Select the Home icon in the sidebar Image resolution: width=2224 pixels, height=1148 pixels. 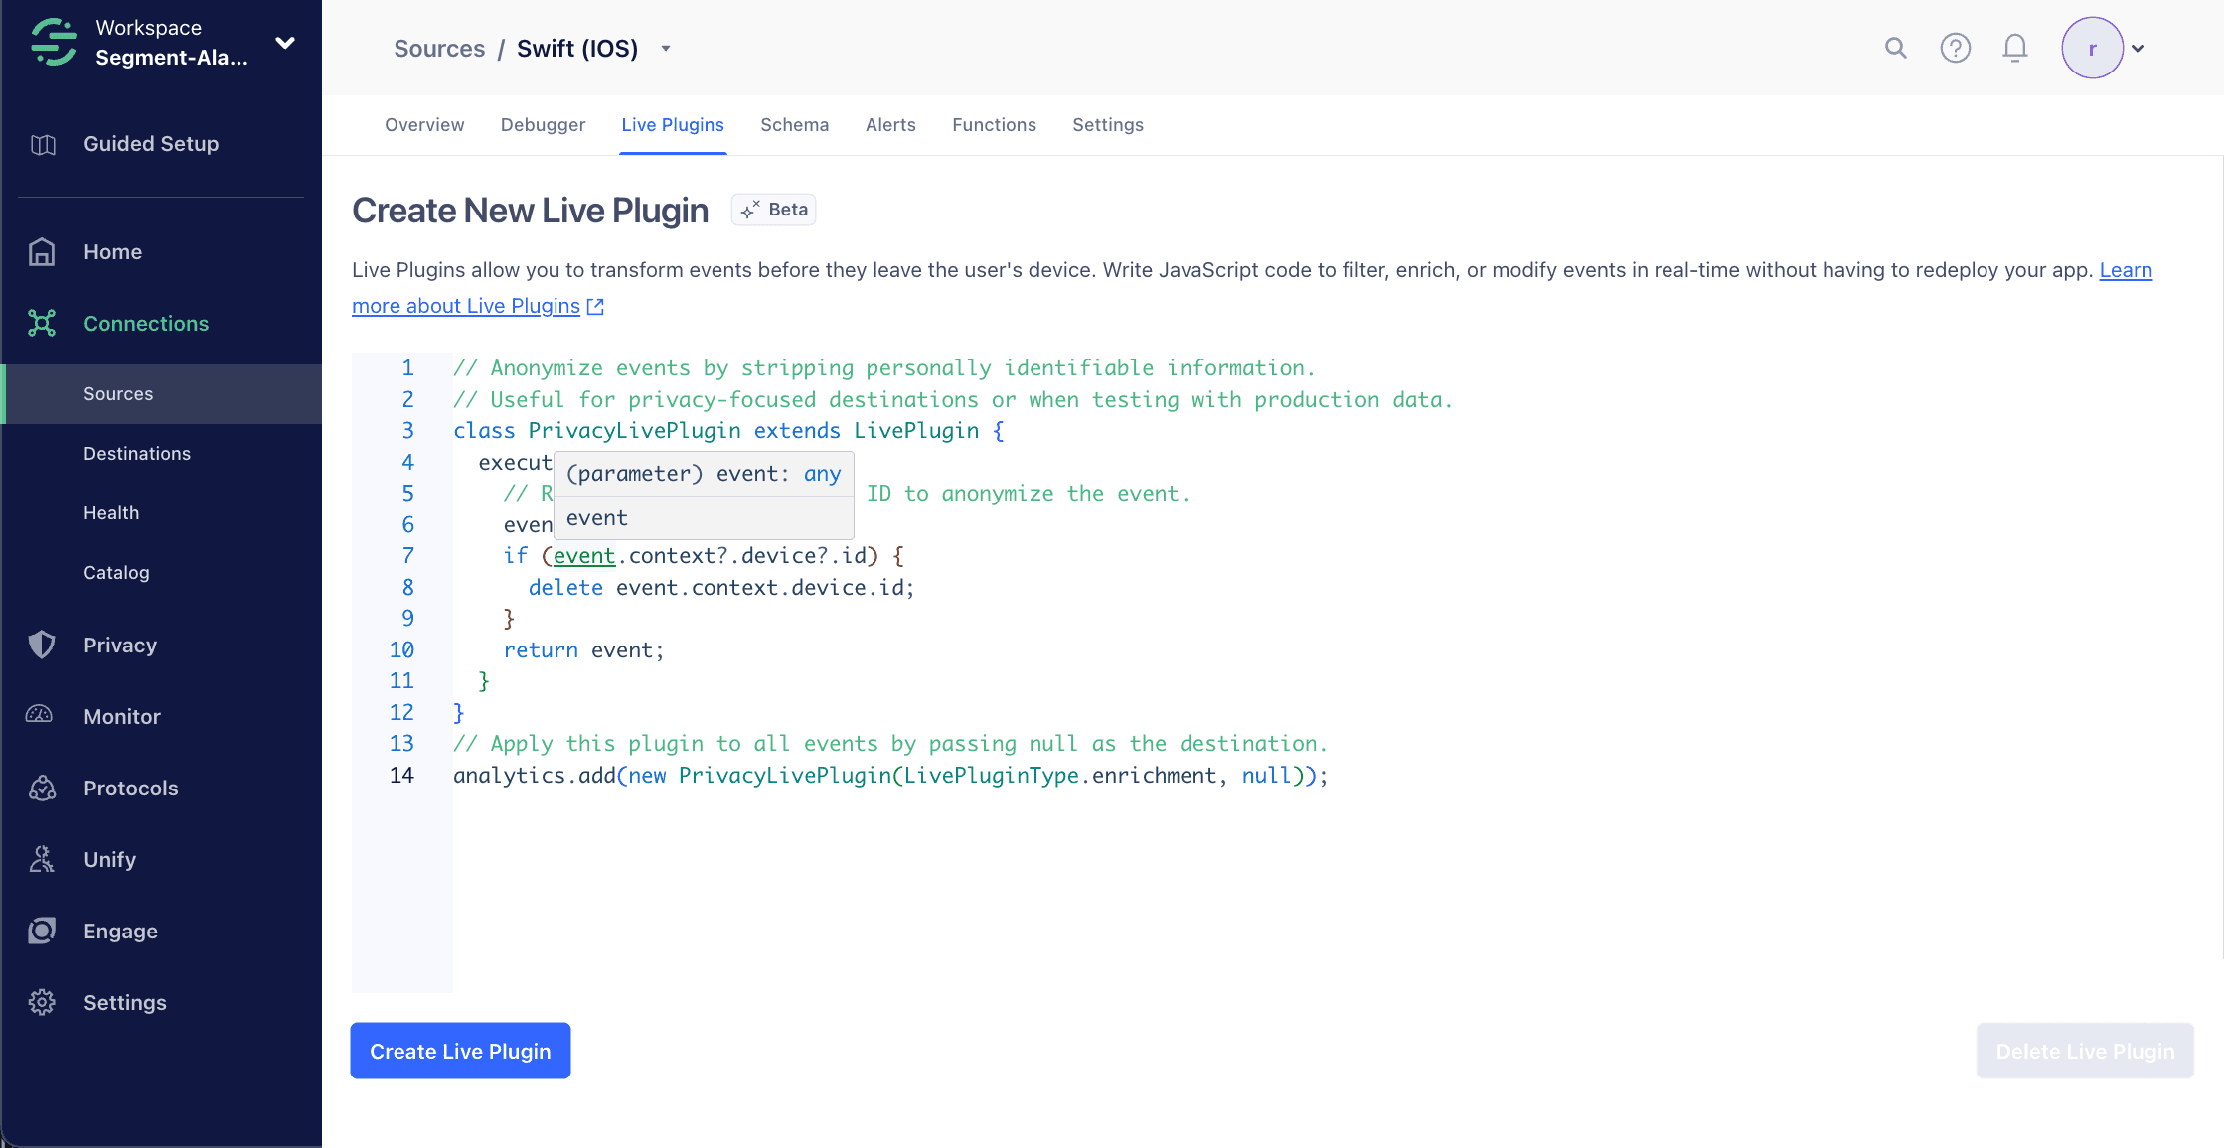[42, 251]
